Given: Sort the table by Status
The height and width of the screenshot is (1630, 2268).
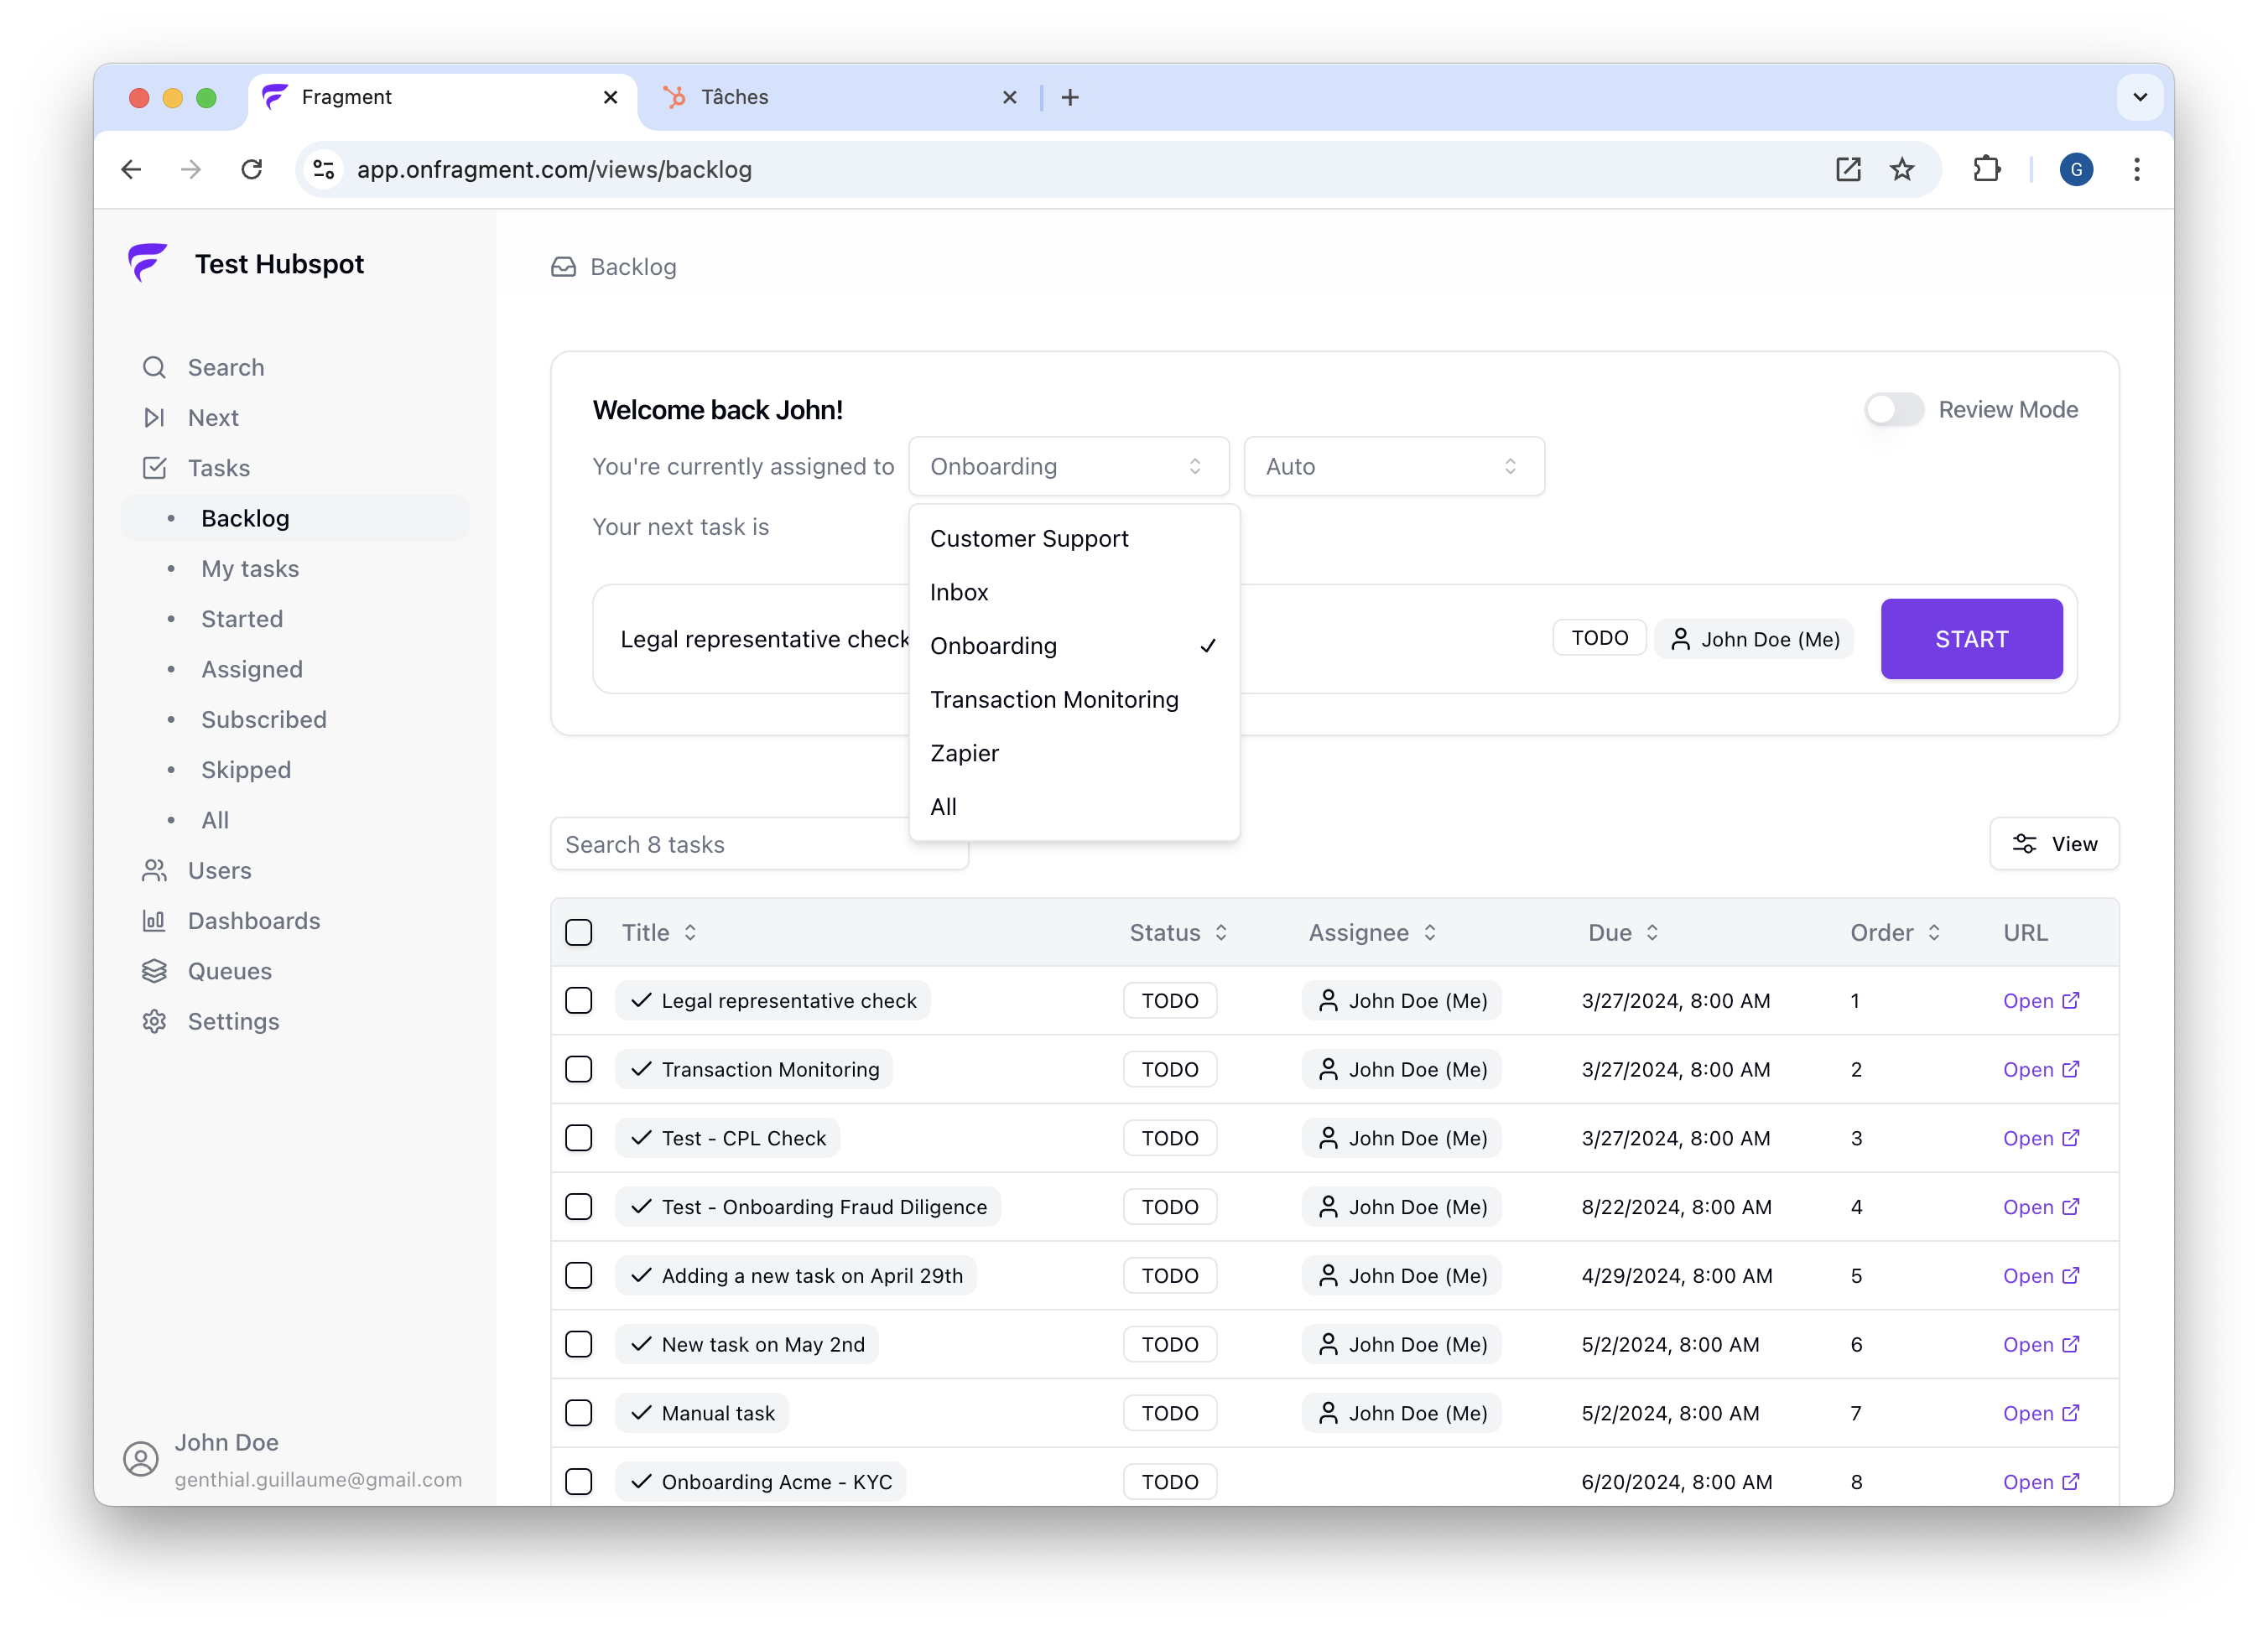Looking at the screenshot, I should coord(1178,932).
